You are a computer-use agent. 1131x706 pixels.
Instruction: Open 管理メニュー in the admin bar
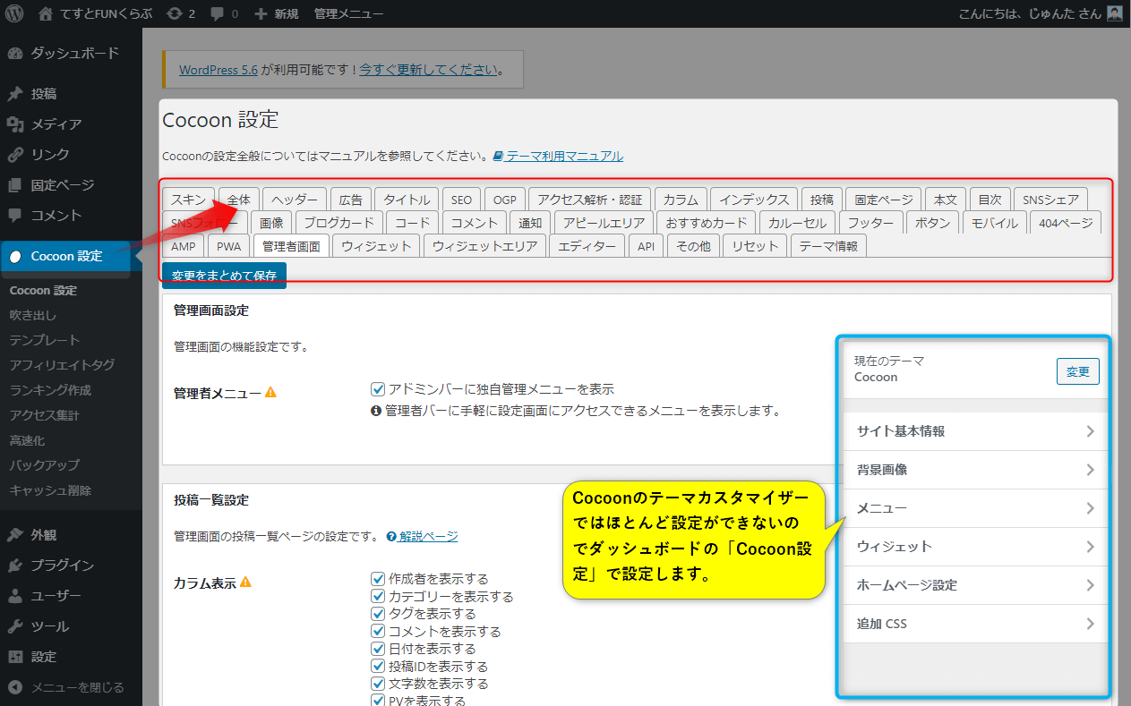(x=349, y=13)
